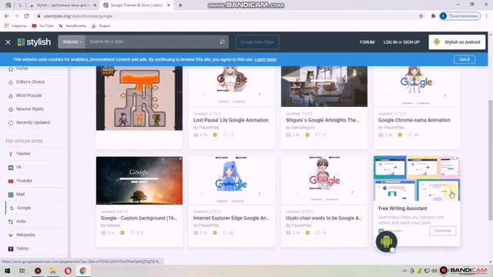
Task: Click the Stylish logo
Action: coord(34,42)
